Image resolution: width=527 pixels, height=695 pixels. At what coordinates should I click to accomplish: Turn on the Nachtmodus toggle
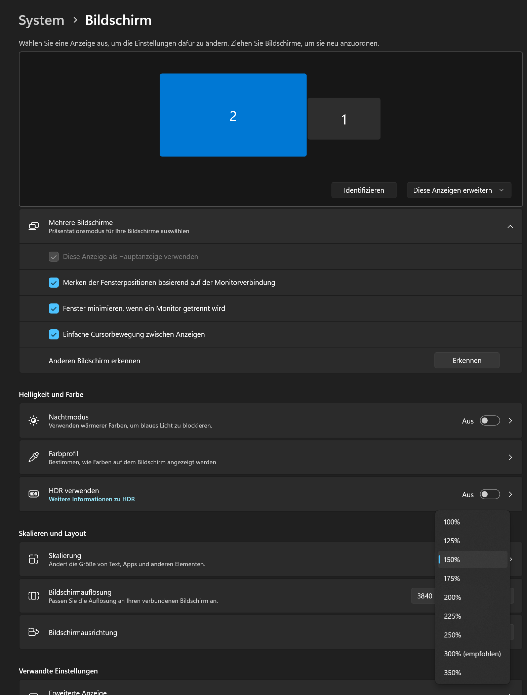(x=490, y=420)
